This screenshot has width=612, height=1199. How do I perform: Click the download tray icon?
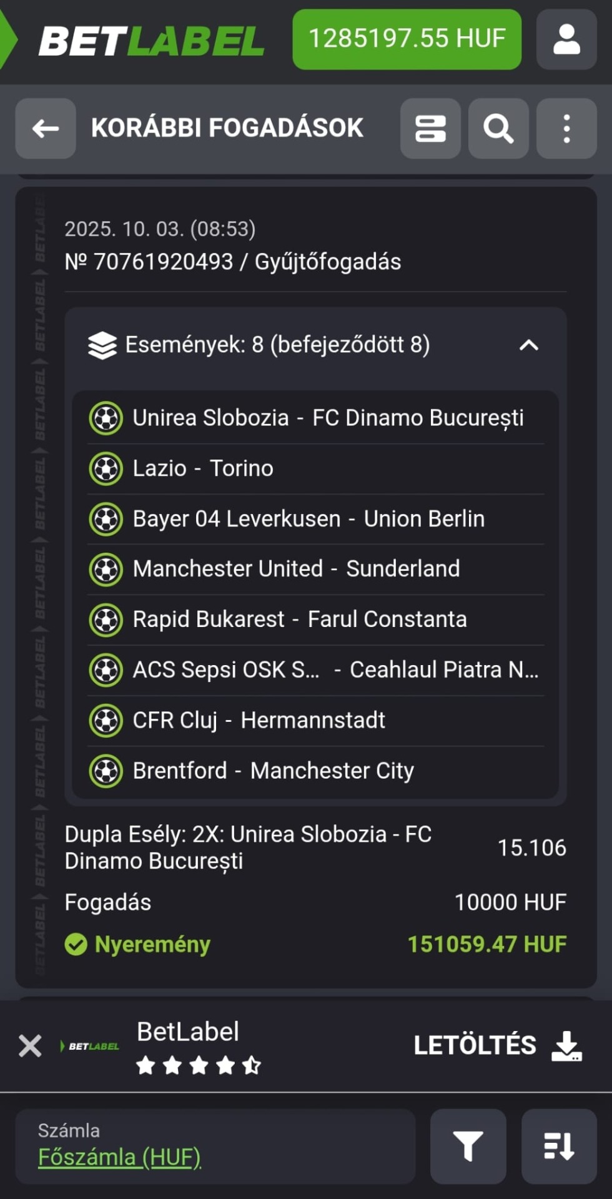[x=566, y=1045]
